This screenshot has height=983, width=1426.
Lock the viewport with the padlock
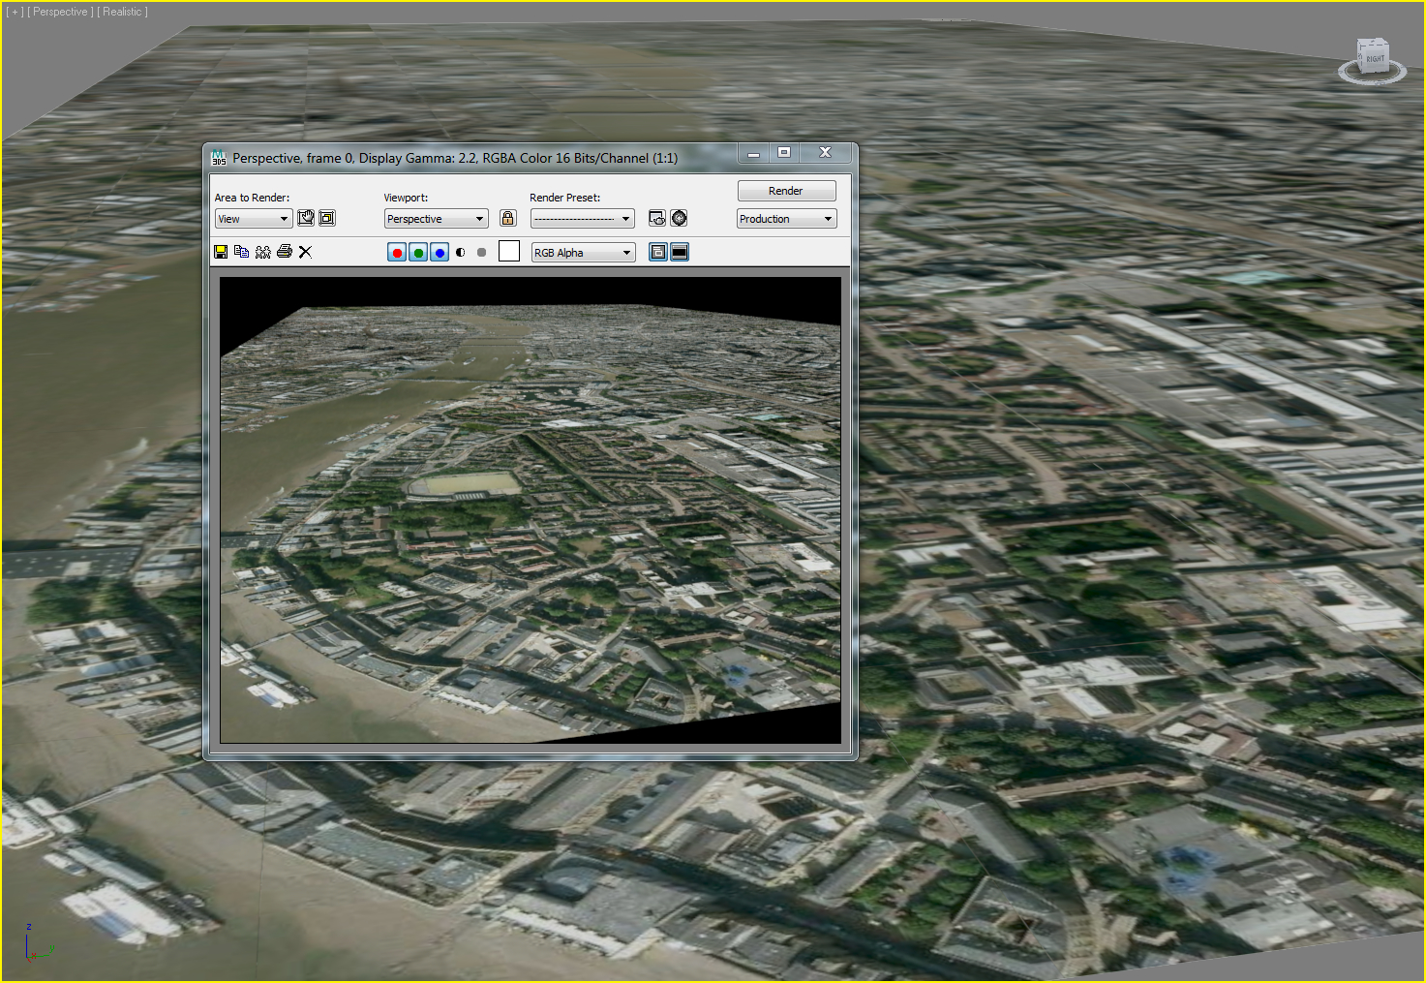507,218
